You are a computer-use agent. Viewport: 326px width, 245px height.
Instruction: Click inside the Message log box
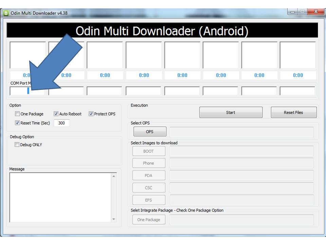pyautogui.click(x=60, y=197)
